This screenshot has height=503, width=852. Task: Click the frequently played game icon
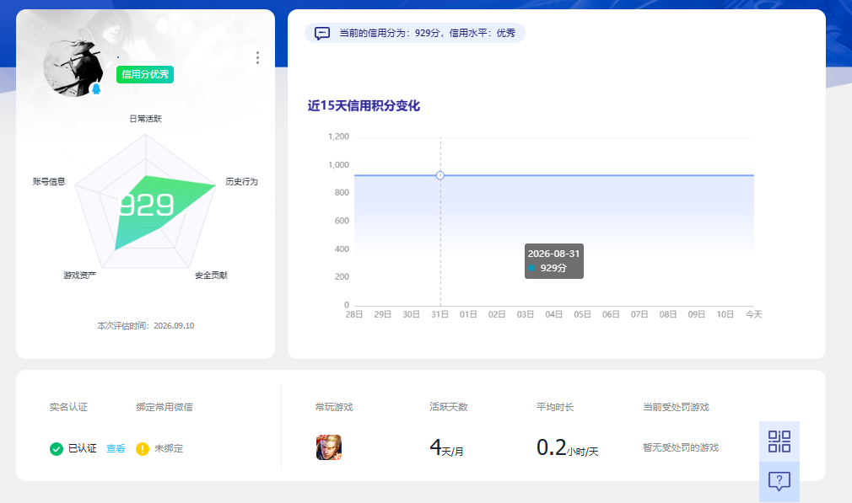coord(329,447)
